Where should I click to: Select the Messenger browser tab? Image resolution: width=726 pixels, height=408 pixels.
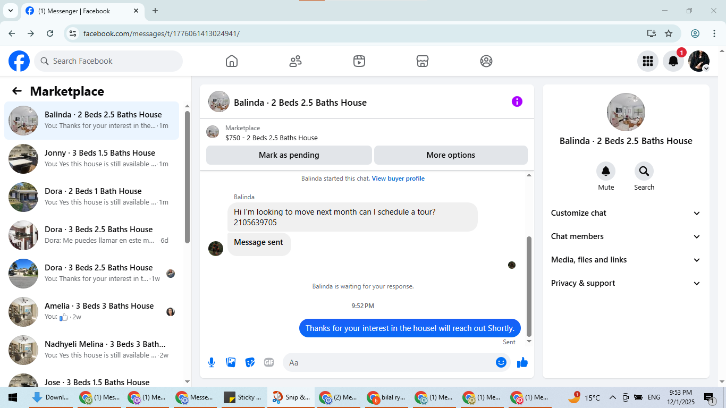[82, 11]
